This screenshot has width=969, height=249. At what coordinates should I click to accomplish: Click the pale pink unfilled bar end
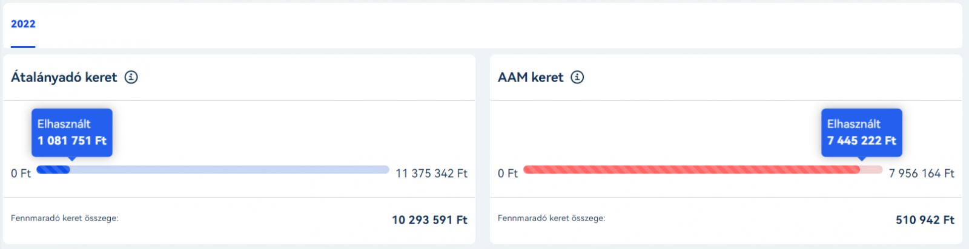871,170
